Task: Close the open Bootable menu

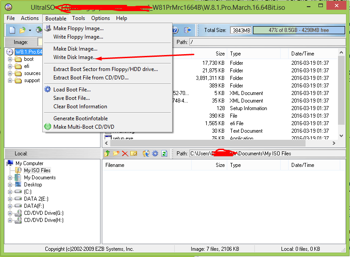Action: 56,19
